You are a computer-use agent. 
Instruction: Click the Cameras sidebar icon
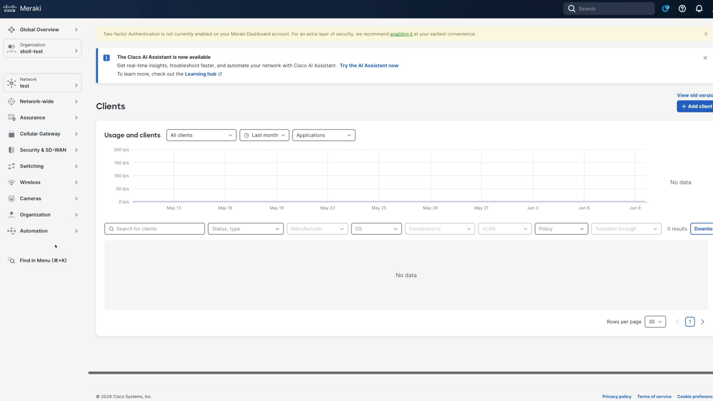click(12, 199)
